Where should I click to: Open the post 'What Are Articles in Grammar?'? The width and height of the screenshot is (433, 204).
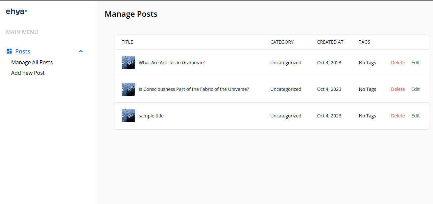(171, 62)
